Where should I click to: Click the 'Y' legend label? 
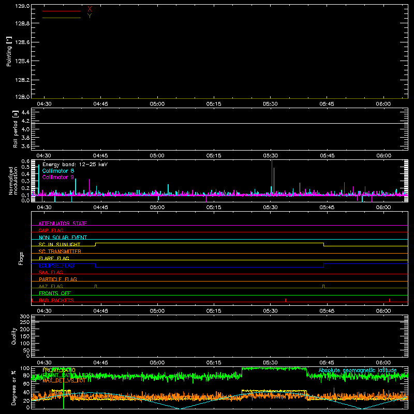point(90,16)
